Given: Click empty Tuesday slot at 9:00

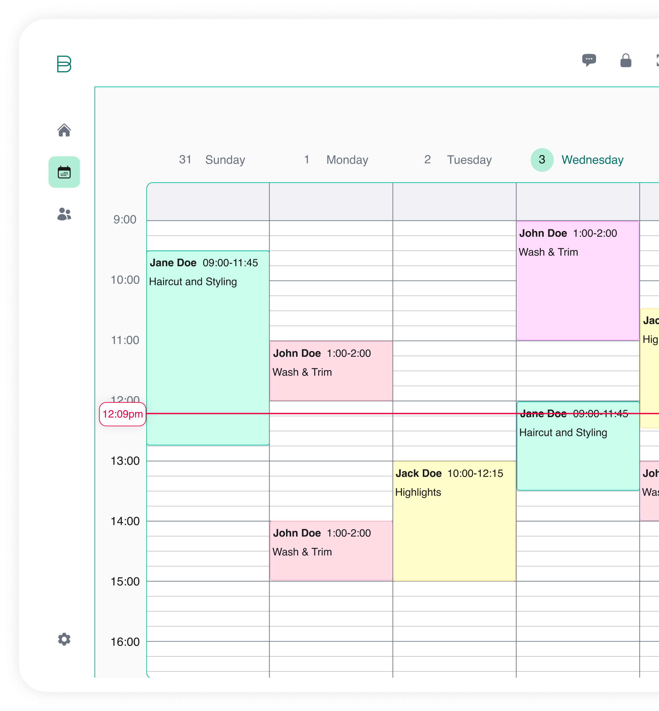Looking at the screenshot, I should [x=454, y=228].
